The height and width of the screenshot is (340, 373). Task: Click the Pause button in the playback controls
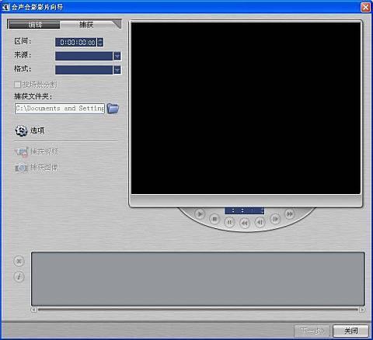[229, 222]
